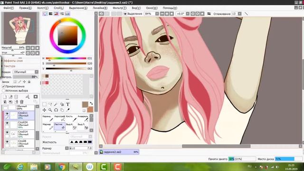The height and width of the screenshot is (171, 304).
Task: Select the Move tool
Action: tap(44, 110)
